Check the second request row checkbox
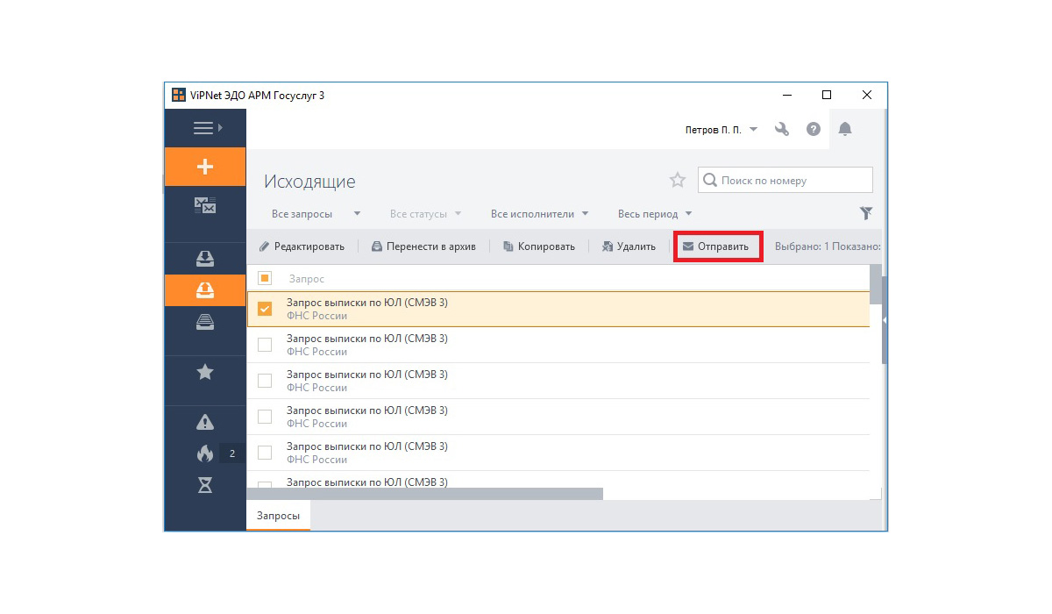The height and width of the screenshot is (614, 1052). tap(265, 345)
